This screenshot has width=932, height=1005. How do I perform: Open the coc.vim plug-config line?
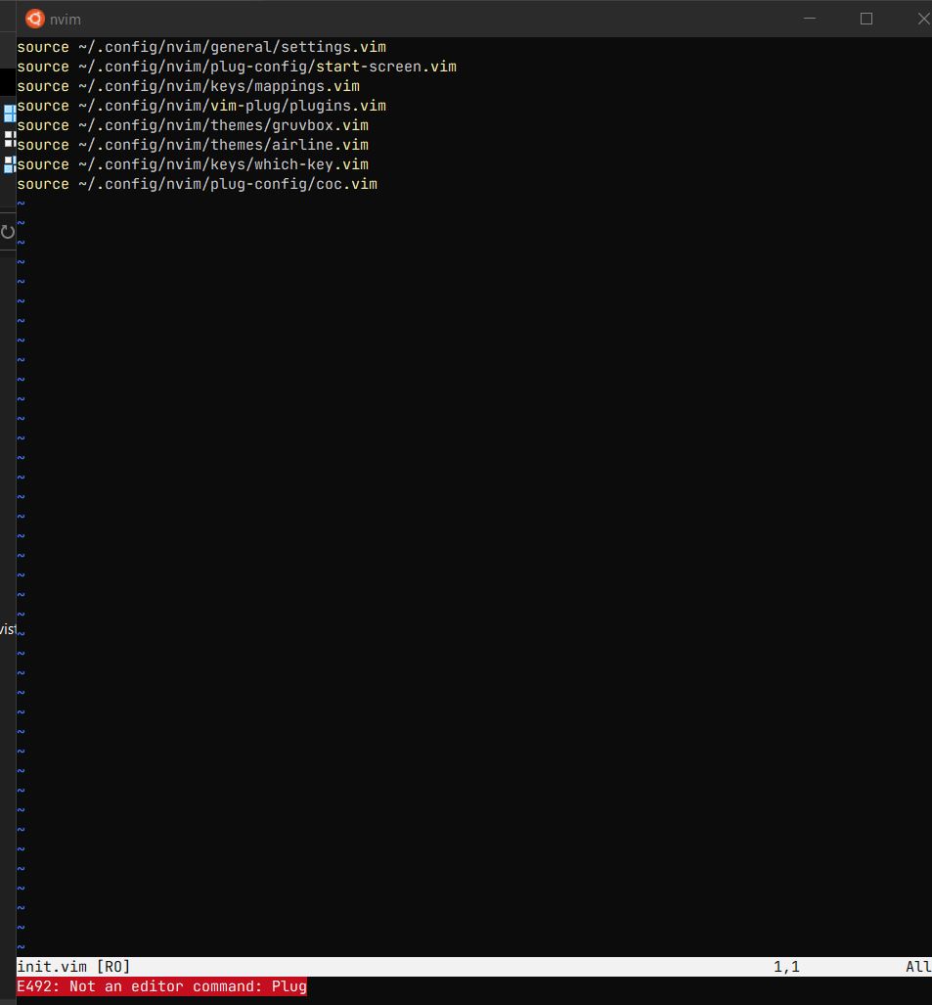click(196, 183)
